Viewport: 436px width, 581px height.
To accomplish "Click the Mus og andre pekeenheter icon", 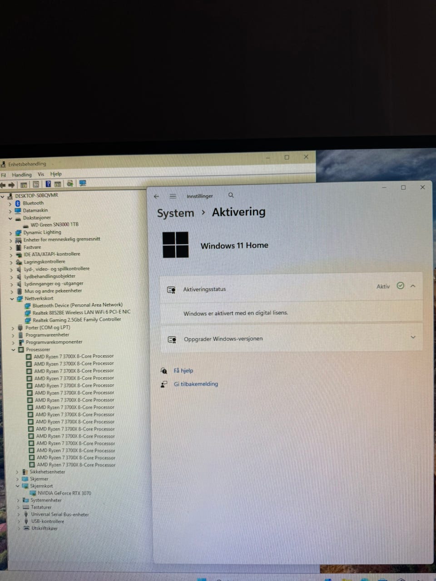I will tap(20, 291).
